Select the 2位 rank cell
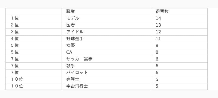 point(34,25)
